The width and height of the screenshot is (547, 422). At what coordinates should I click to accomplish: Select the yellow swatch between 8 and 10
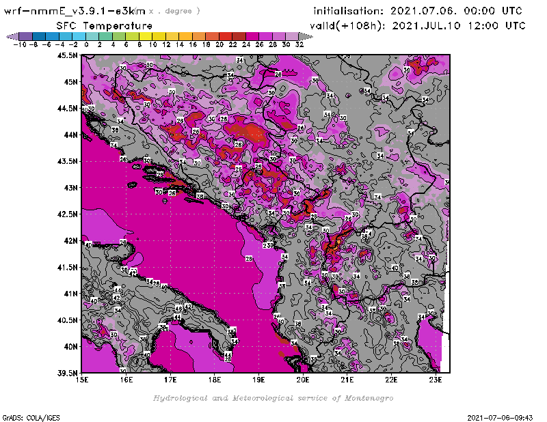click(x=146, y=36)
